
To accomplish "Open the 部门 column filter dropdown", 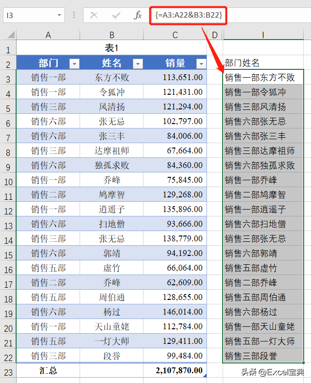I will tap(74, 64).
